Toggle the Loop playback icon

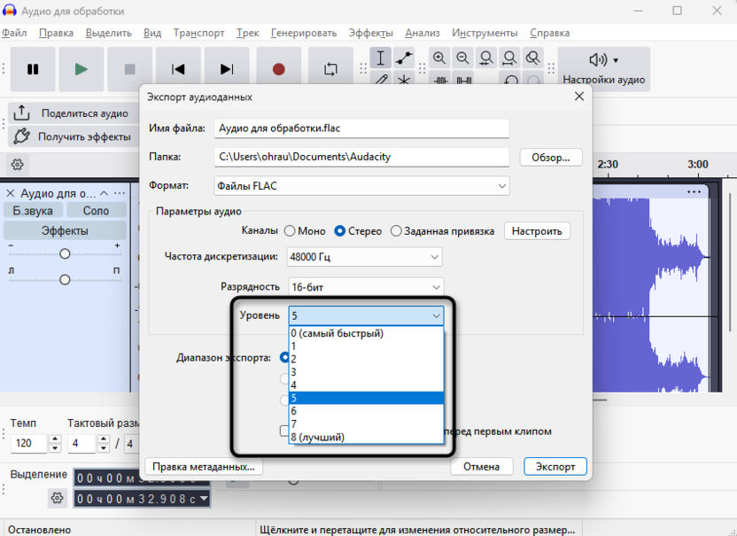pos(330,69)
